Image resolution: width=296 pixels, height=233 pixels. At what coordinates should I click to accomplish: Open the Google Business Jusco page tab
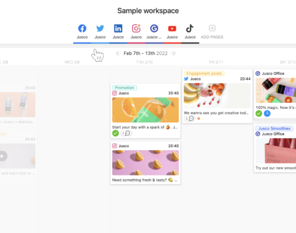tap(154, 31)
